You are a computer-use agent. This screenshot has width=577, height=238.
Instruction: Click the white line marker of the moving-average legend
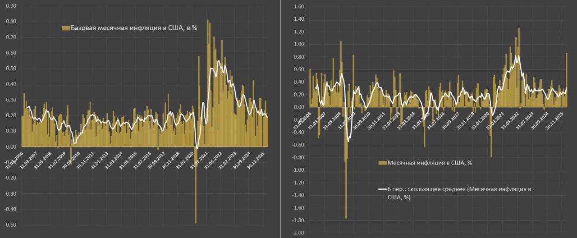tap(382, 189)
